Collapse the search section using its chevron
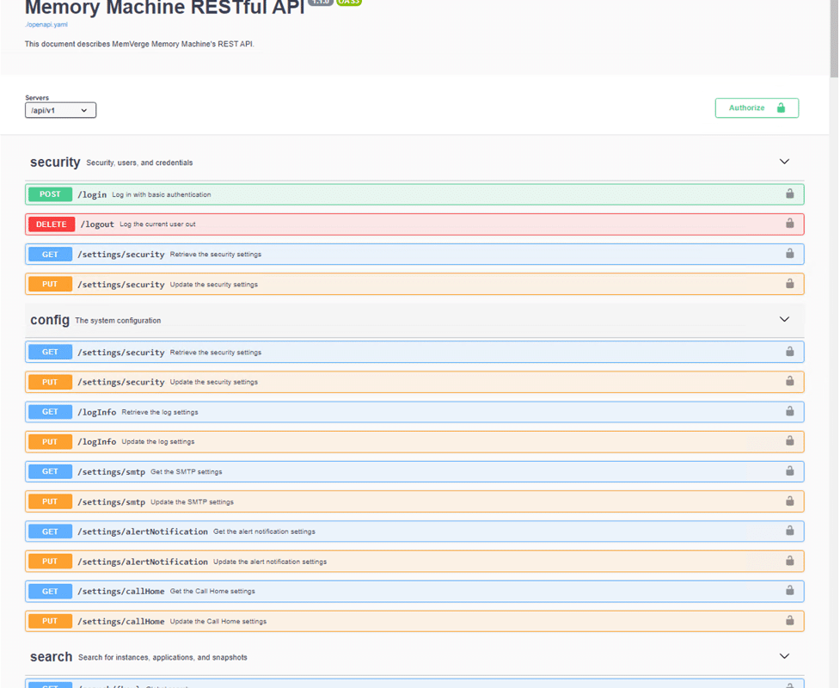840x688 pixels. click(x=784, y=656)
